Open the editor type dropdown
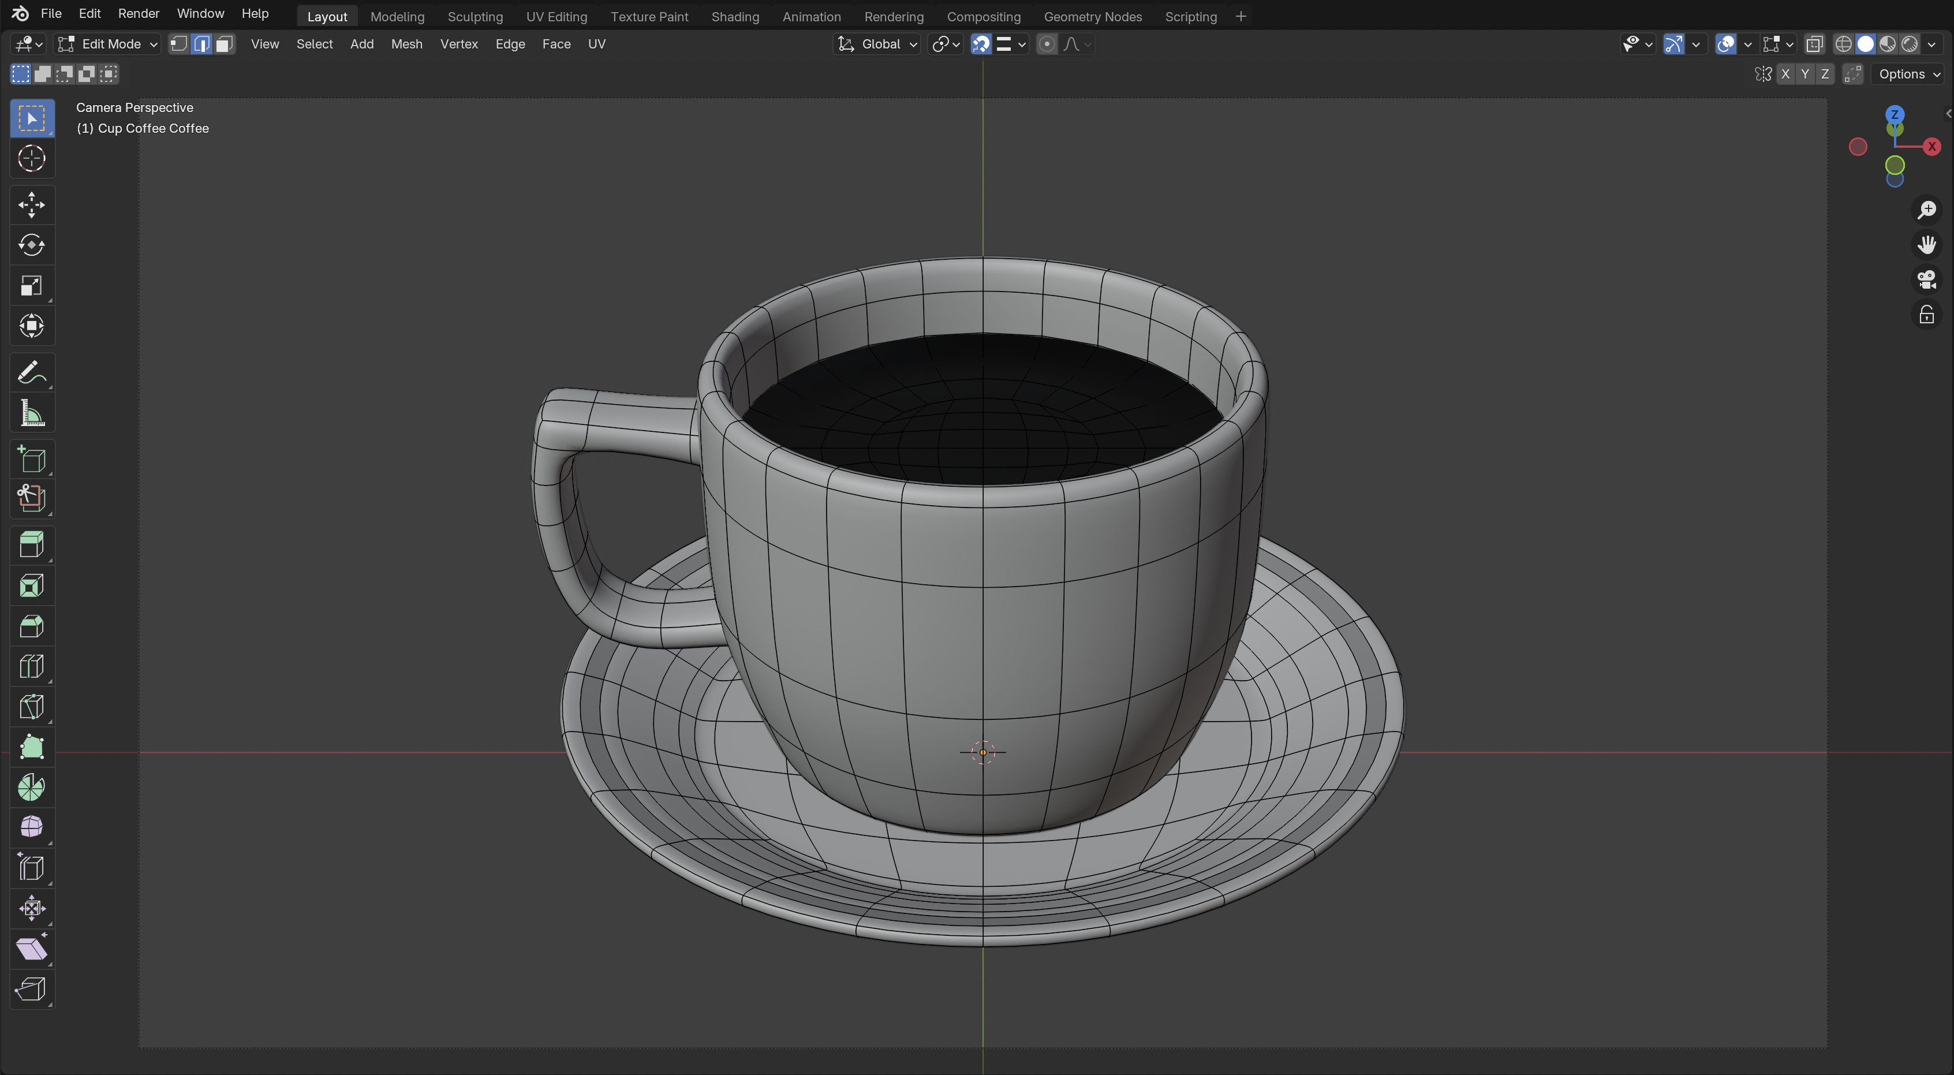1954x1075 pixels. click(x=29, y=44)
